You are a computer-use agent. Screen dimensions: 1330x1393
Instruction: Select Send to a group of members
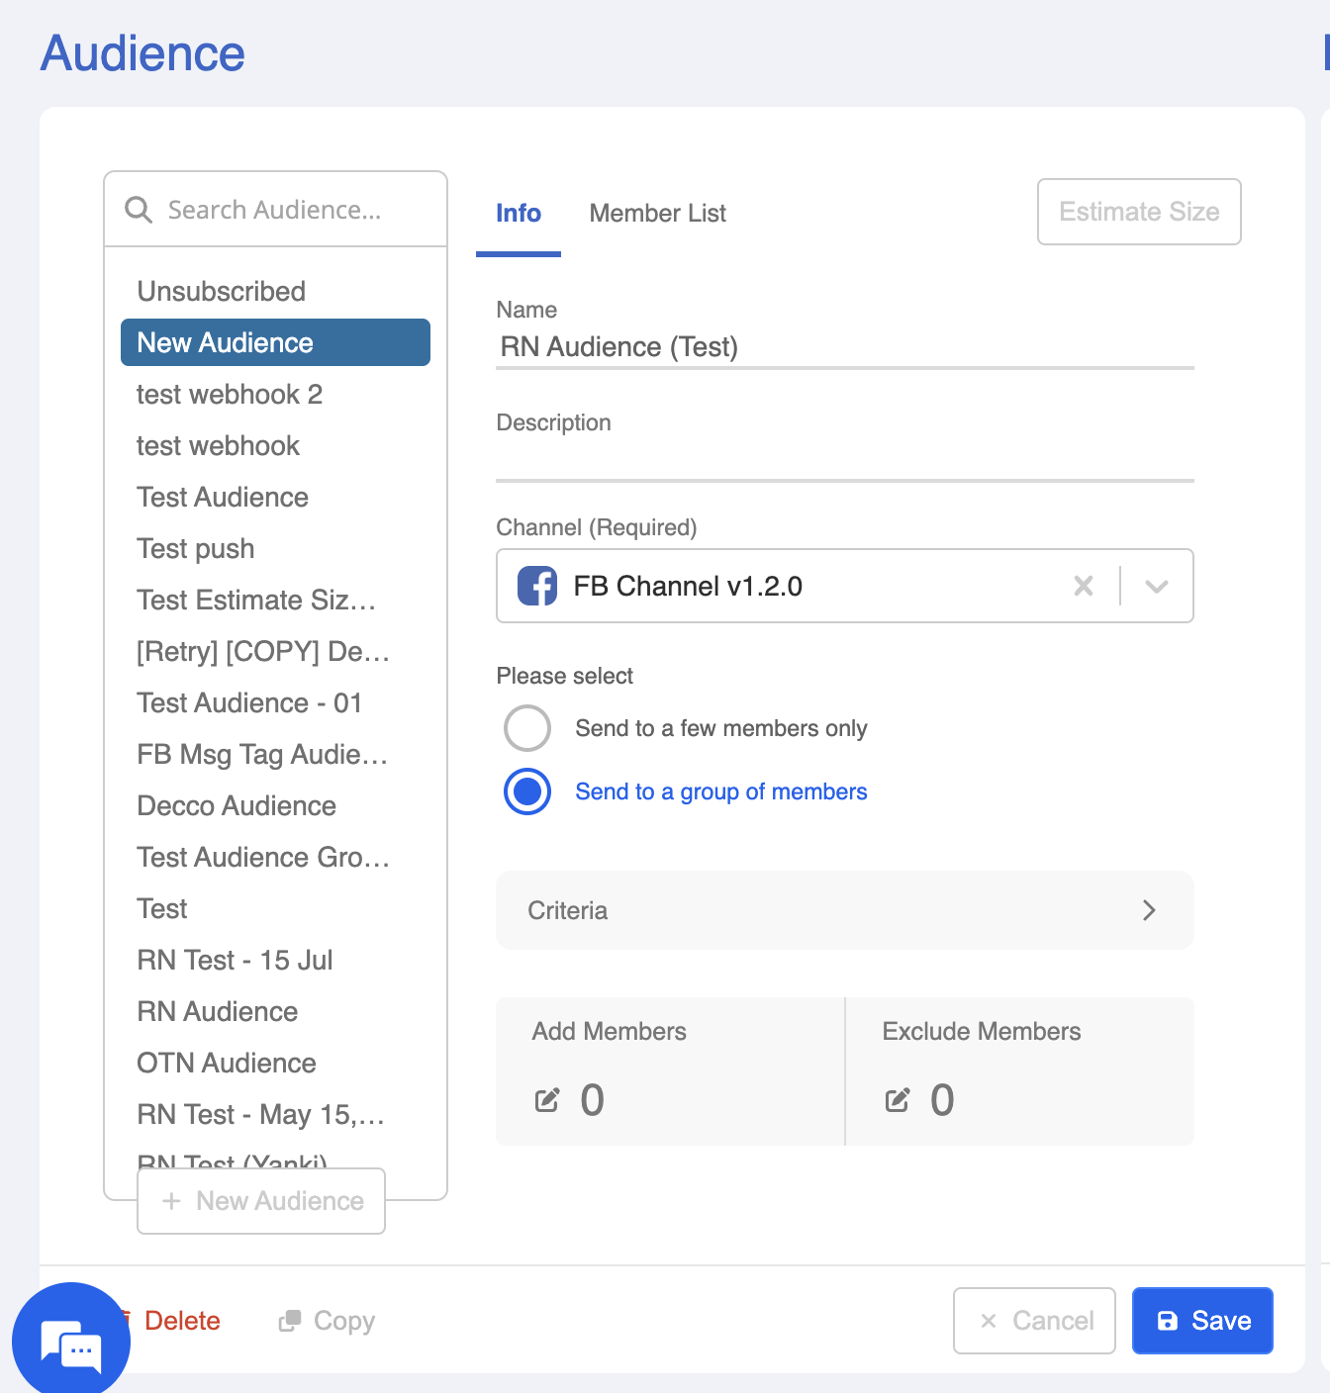click(x=527, y=791)
